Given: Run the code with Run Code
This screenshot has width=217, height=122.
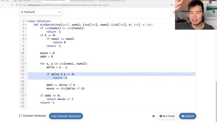Looking at the screenshot, I should (167, 116).
